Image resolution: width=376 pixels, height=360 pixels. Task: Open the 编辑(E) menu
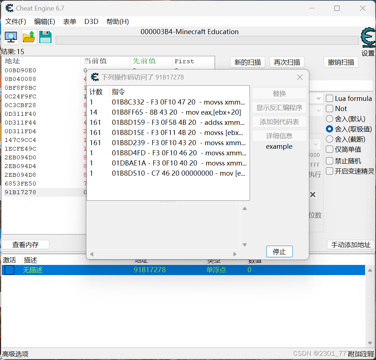point(45,21)
